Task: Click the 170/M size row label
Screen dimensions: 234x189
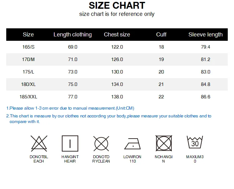Action: [28, 59]
